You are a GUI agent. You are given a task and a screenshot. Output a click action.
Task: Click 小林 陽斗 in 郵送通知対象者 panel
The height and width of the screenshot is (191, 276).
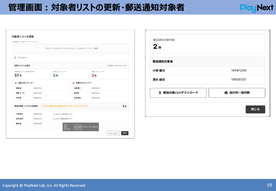[159, 70]
